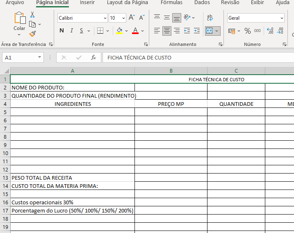Image resolution: width=294 pixels, height=233 pixels.
Task: Toggle Italic (I) formatting
Action: (x=72, y=31)
